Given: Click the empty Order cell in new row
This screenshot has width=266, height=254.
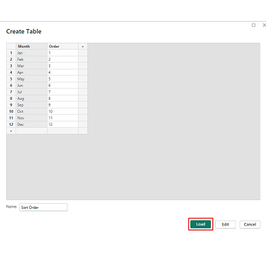Looking at the screenshot, I should pyautogui.click(x=63, y=131).
